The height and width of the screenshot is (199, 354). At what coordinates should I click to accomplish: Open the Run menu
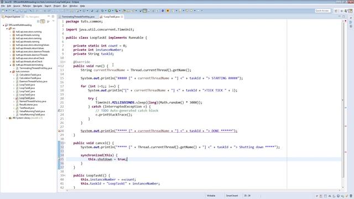(65, 6)
